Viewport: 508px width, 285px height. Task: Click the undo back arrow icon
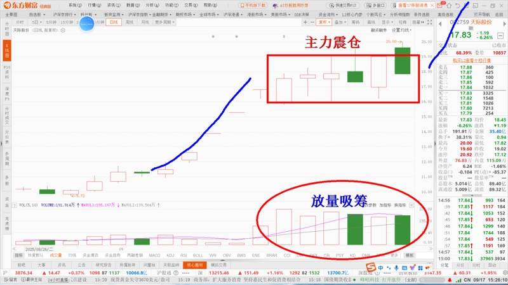[457, 6]
